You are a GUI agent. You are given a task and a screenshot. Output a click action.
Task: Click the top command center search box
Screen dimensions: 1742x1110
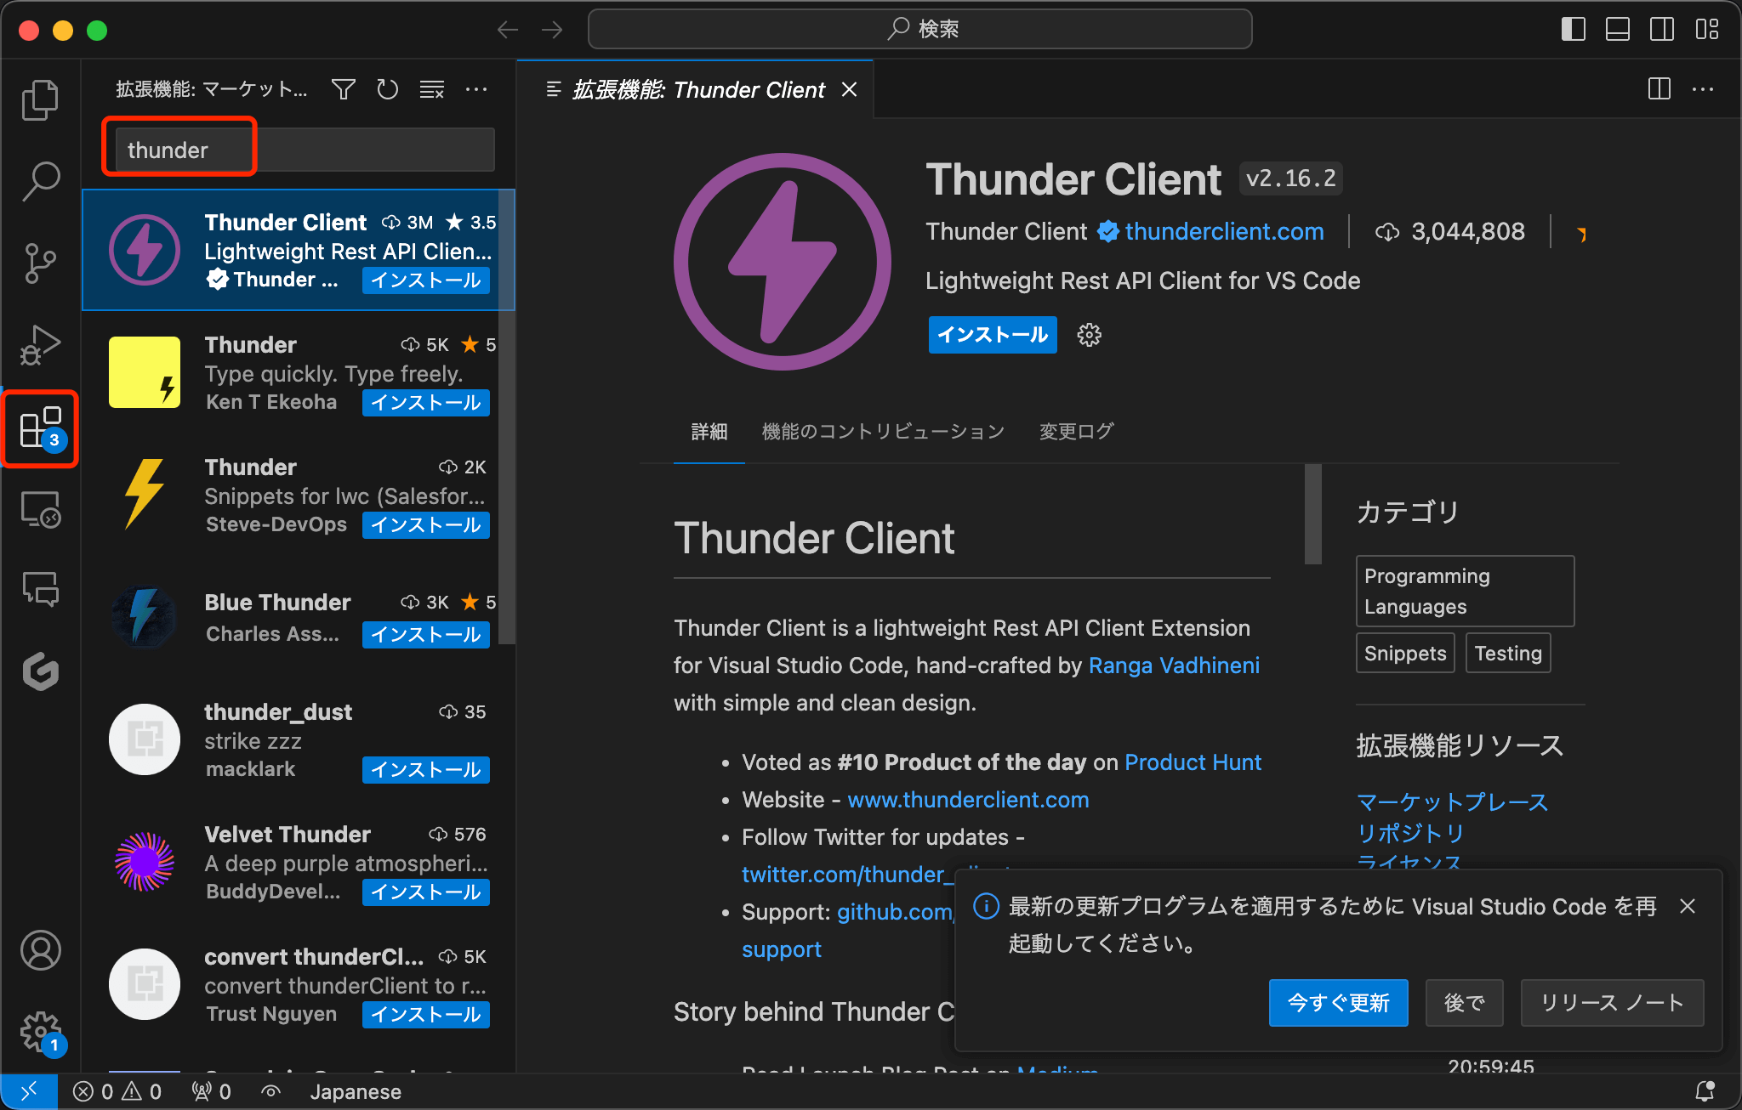[x=919, y=30]
